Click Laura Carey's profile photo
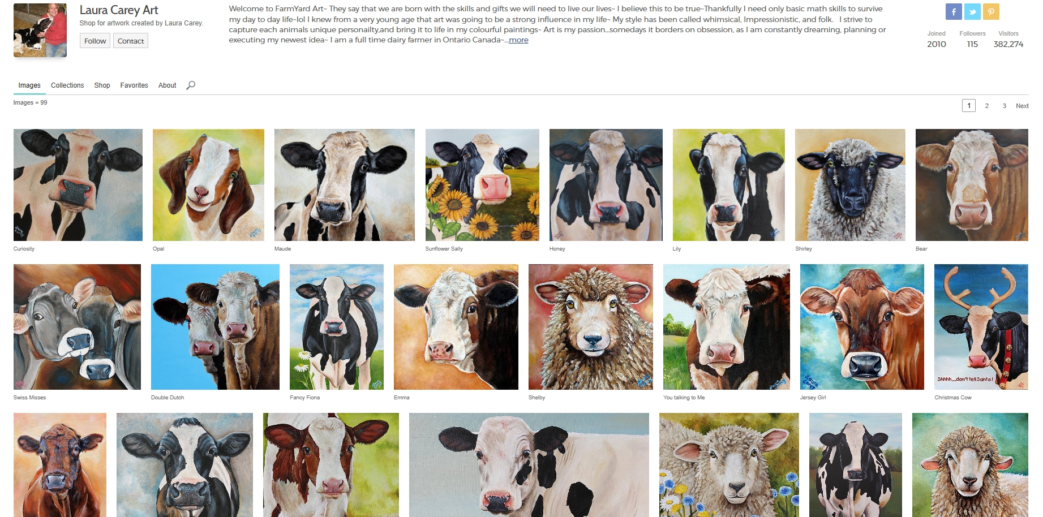This screenshot has height=517, width=1043. click(40, 30)
